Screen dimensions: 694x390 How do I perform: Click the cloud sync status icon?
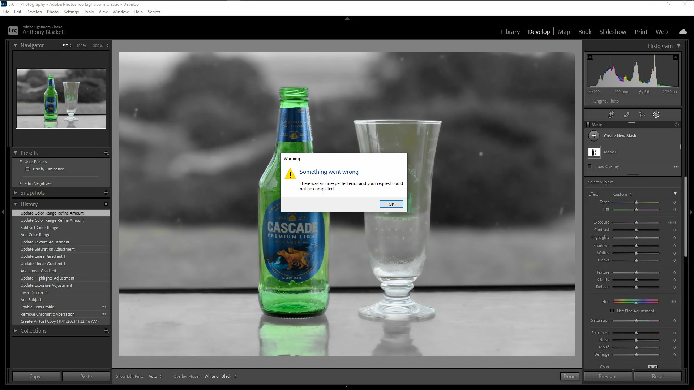click(x=683, y=32)
